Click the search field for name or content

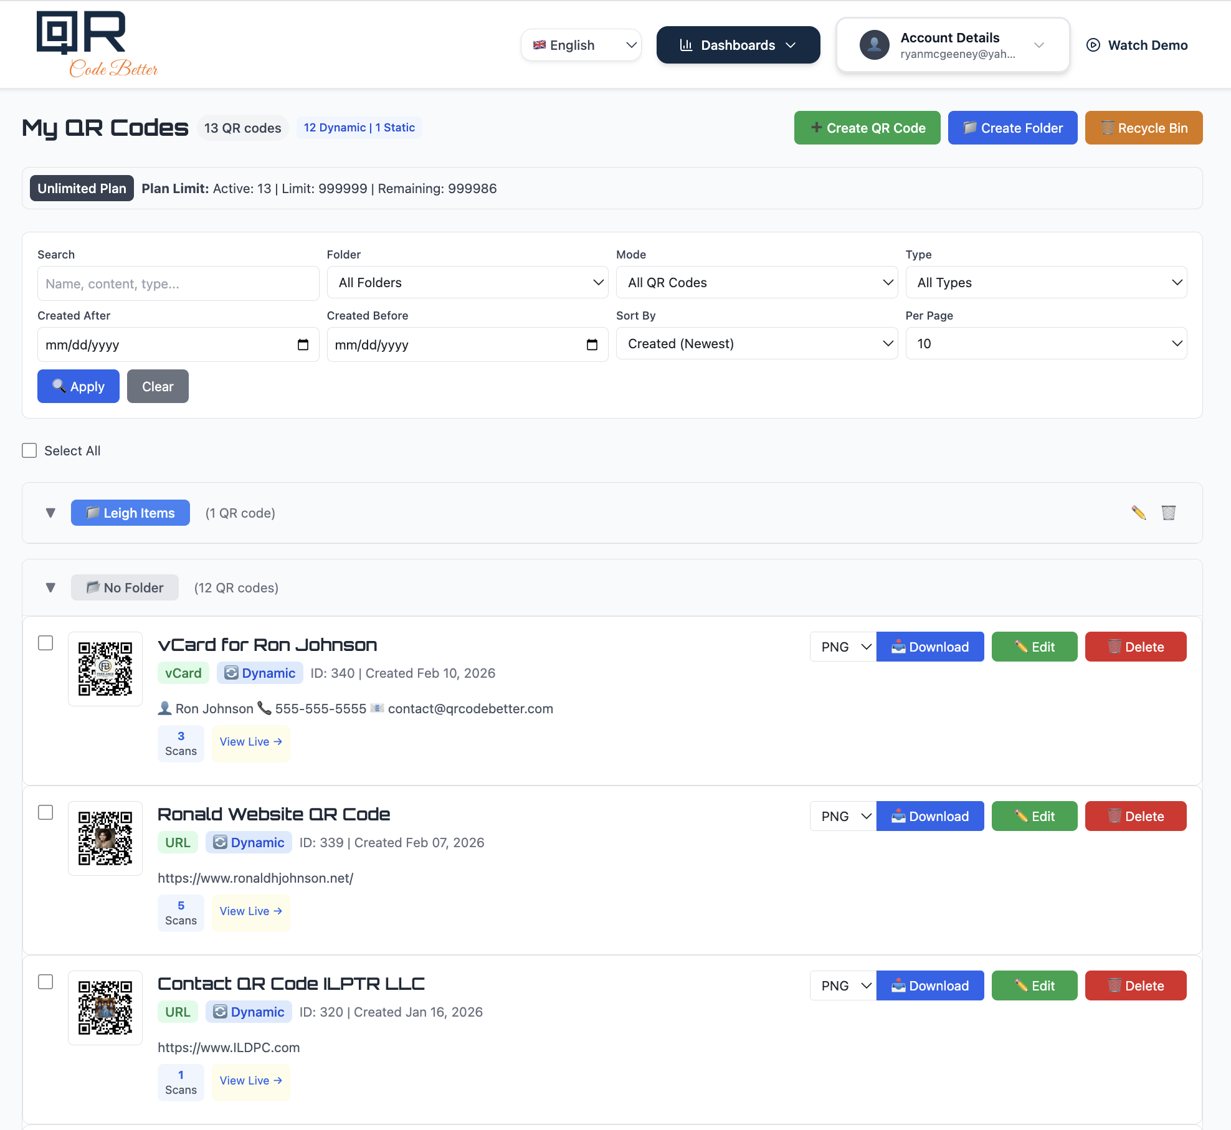click(178, 283)
